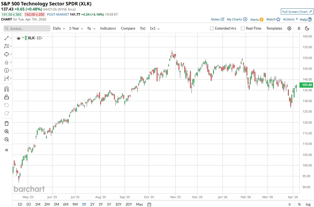Toggle XLK series visibility eye icon
Image resolution: width=314 pixels, height=207 pixels.
coord(19,38)
